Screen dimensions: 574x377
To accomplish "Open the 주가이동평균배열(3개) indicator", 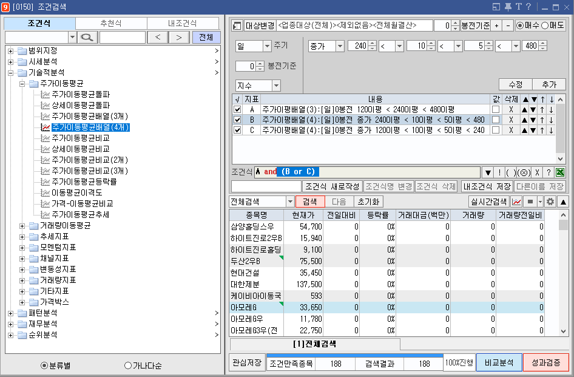I will pyautogui.click(x=90, y=116).
